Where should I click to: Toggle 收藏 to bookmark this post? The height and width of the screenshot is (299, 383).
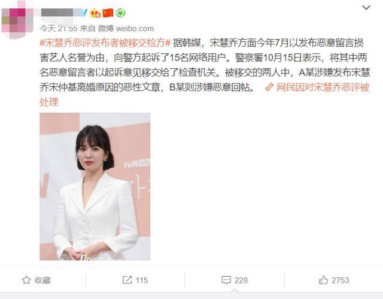click(36, 280)
